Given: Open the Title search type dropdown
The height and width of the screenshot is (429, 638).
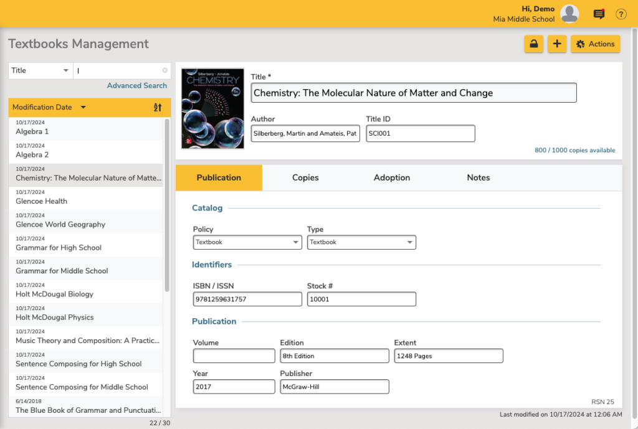Looking at the screenshot, I should 40,71.
